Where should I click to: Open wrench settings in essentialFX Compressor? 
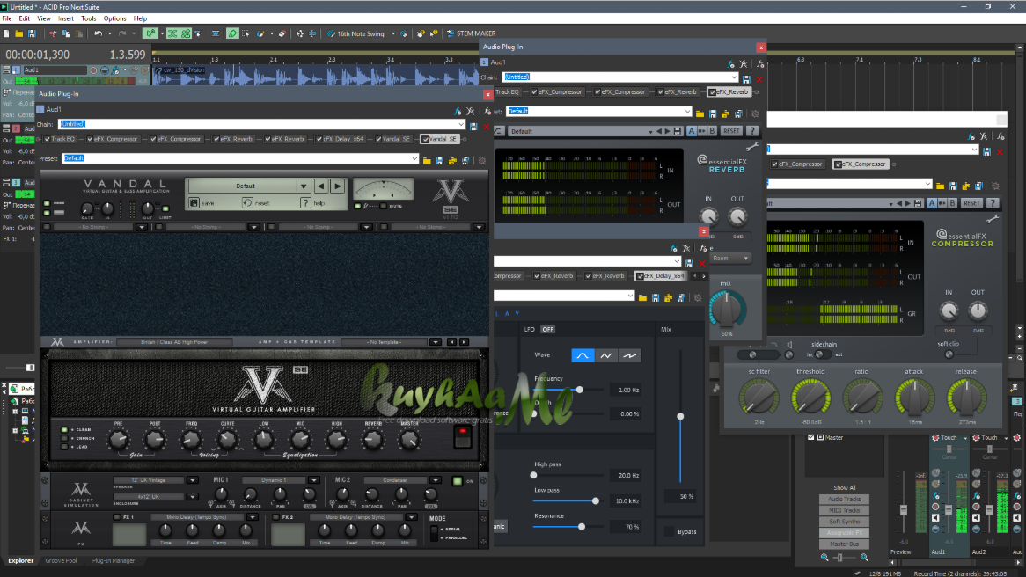993,219
